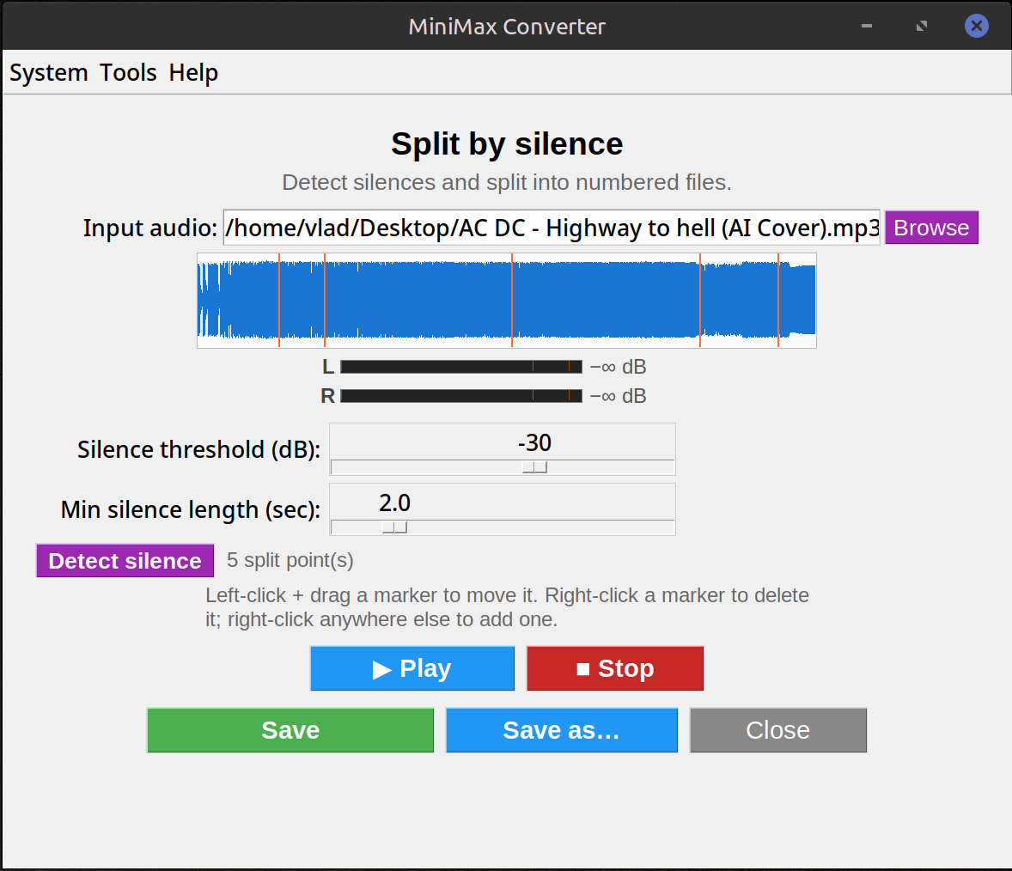Click the 'Silence threshold (dB):' label
Image resolution: width=1012 pixels, height=871 pixels.
198,450
